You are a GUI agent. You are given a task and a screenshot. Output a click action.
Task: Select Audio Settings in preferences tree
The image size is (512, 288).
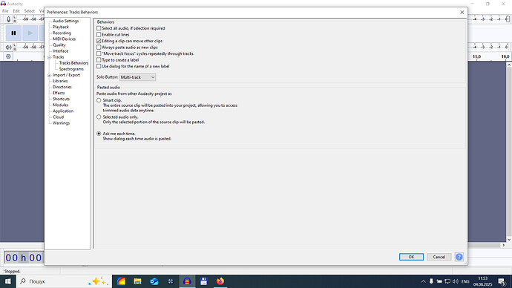point(65,21)
